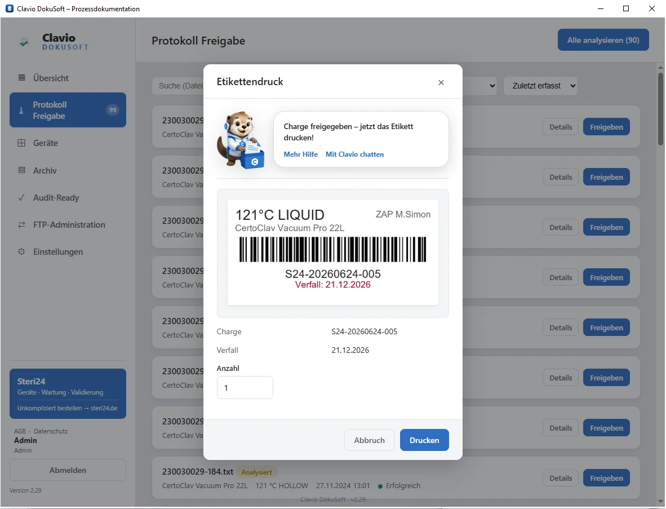Click the Protokoll Freigabe page heading
Viewport: 666px width, 509px height.
[198, 41]
